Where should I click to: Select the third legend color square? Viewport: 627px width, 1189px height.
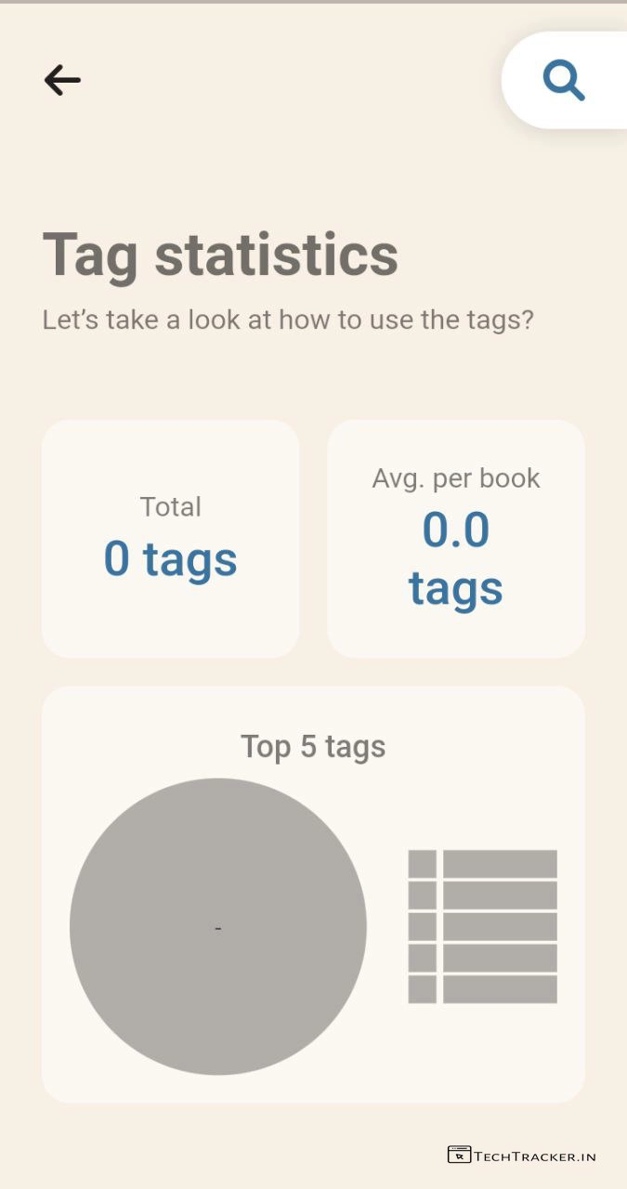(x=422, y=926)
